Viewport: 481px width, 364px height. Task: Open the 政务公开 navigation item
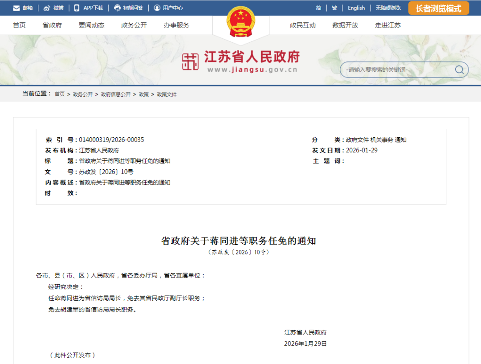[x=134, y=25]
